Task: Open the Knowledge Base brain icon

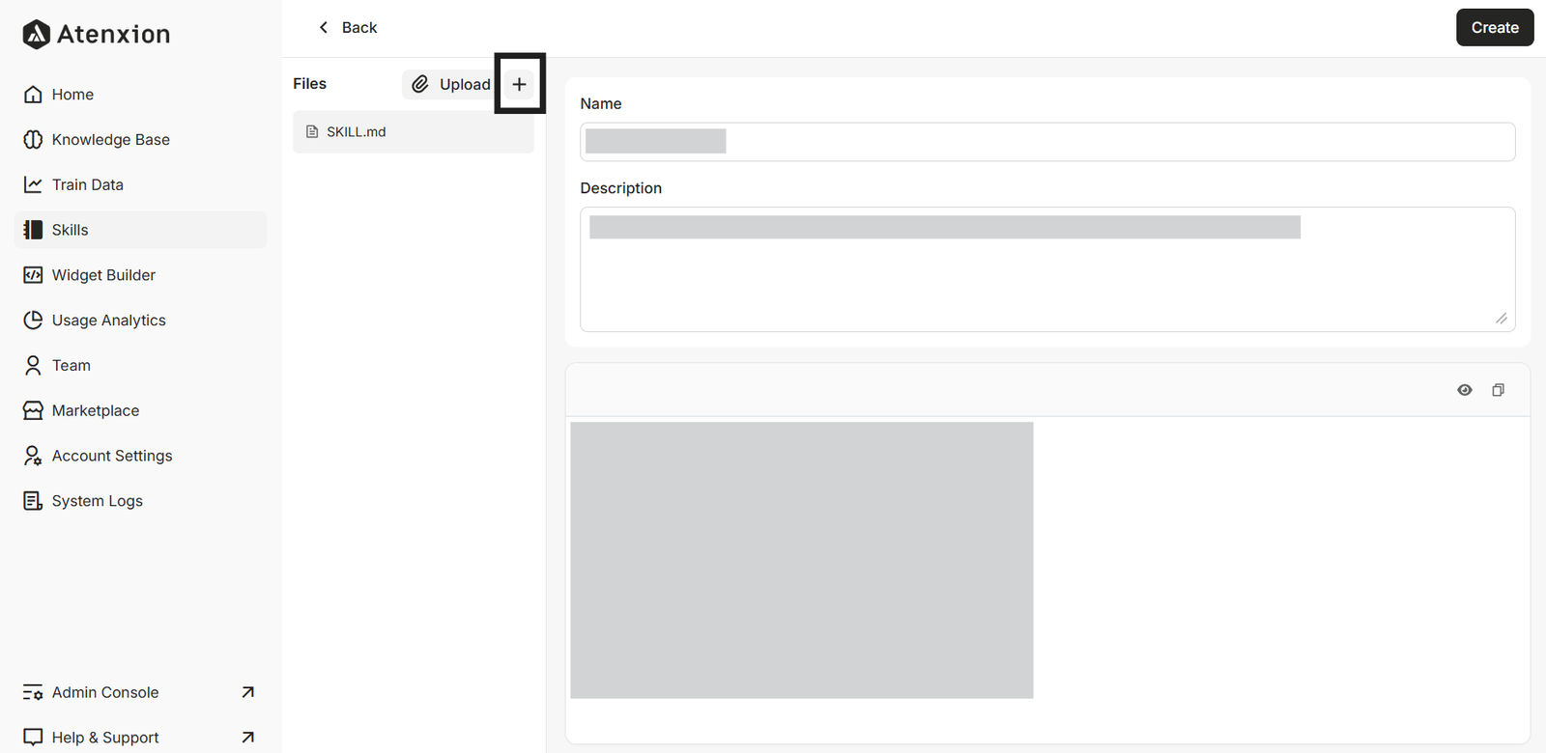Action: coord(33,140)
